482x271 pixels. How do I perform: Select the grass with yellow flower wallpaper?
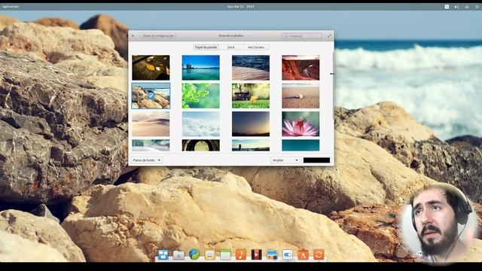(251, 96)
